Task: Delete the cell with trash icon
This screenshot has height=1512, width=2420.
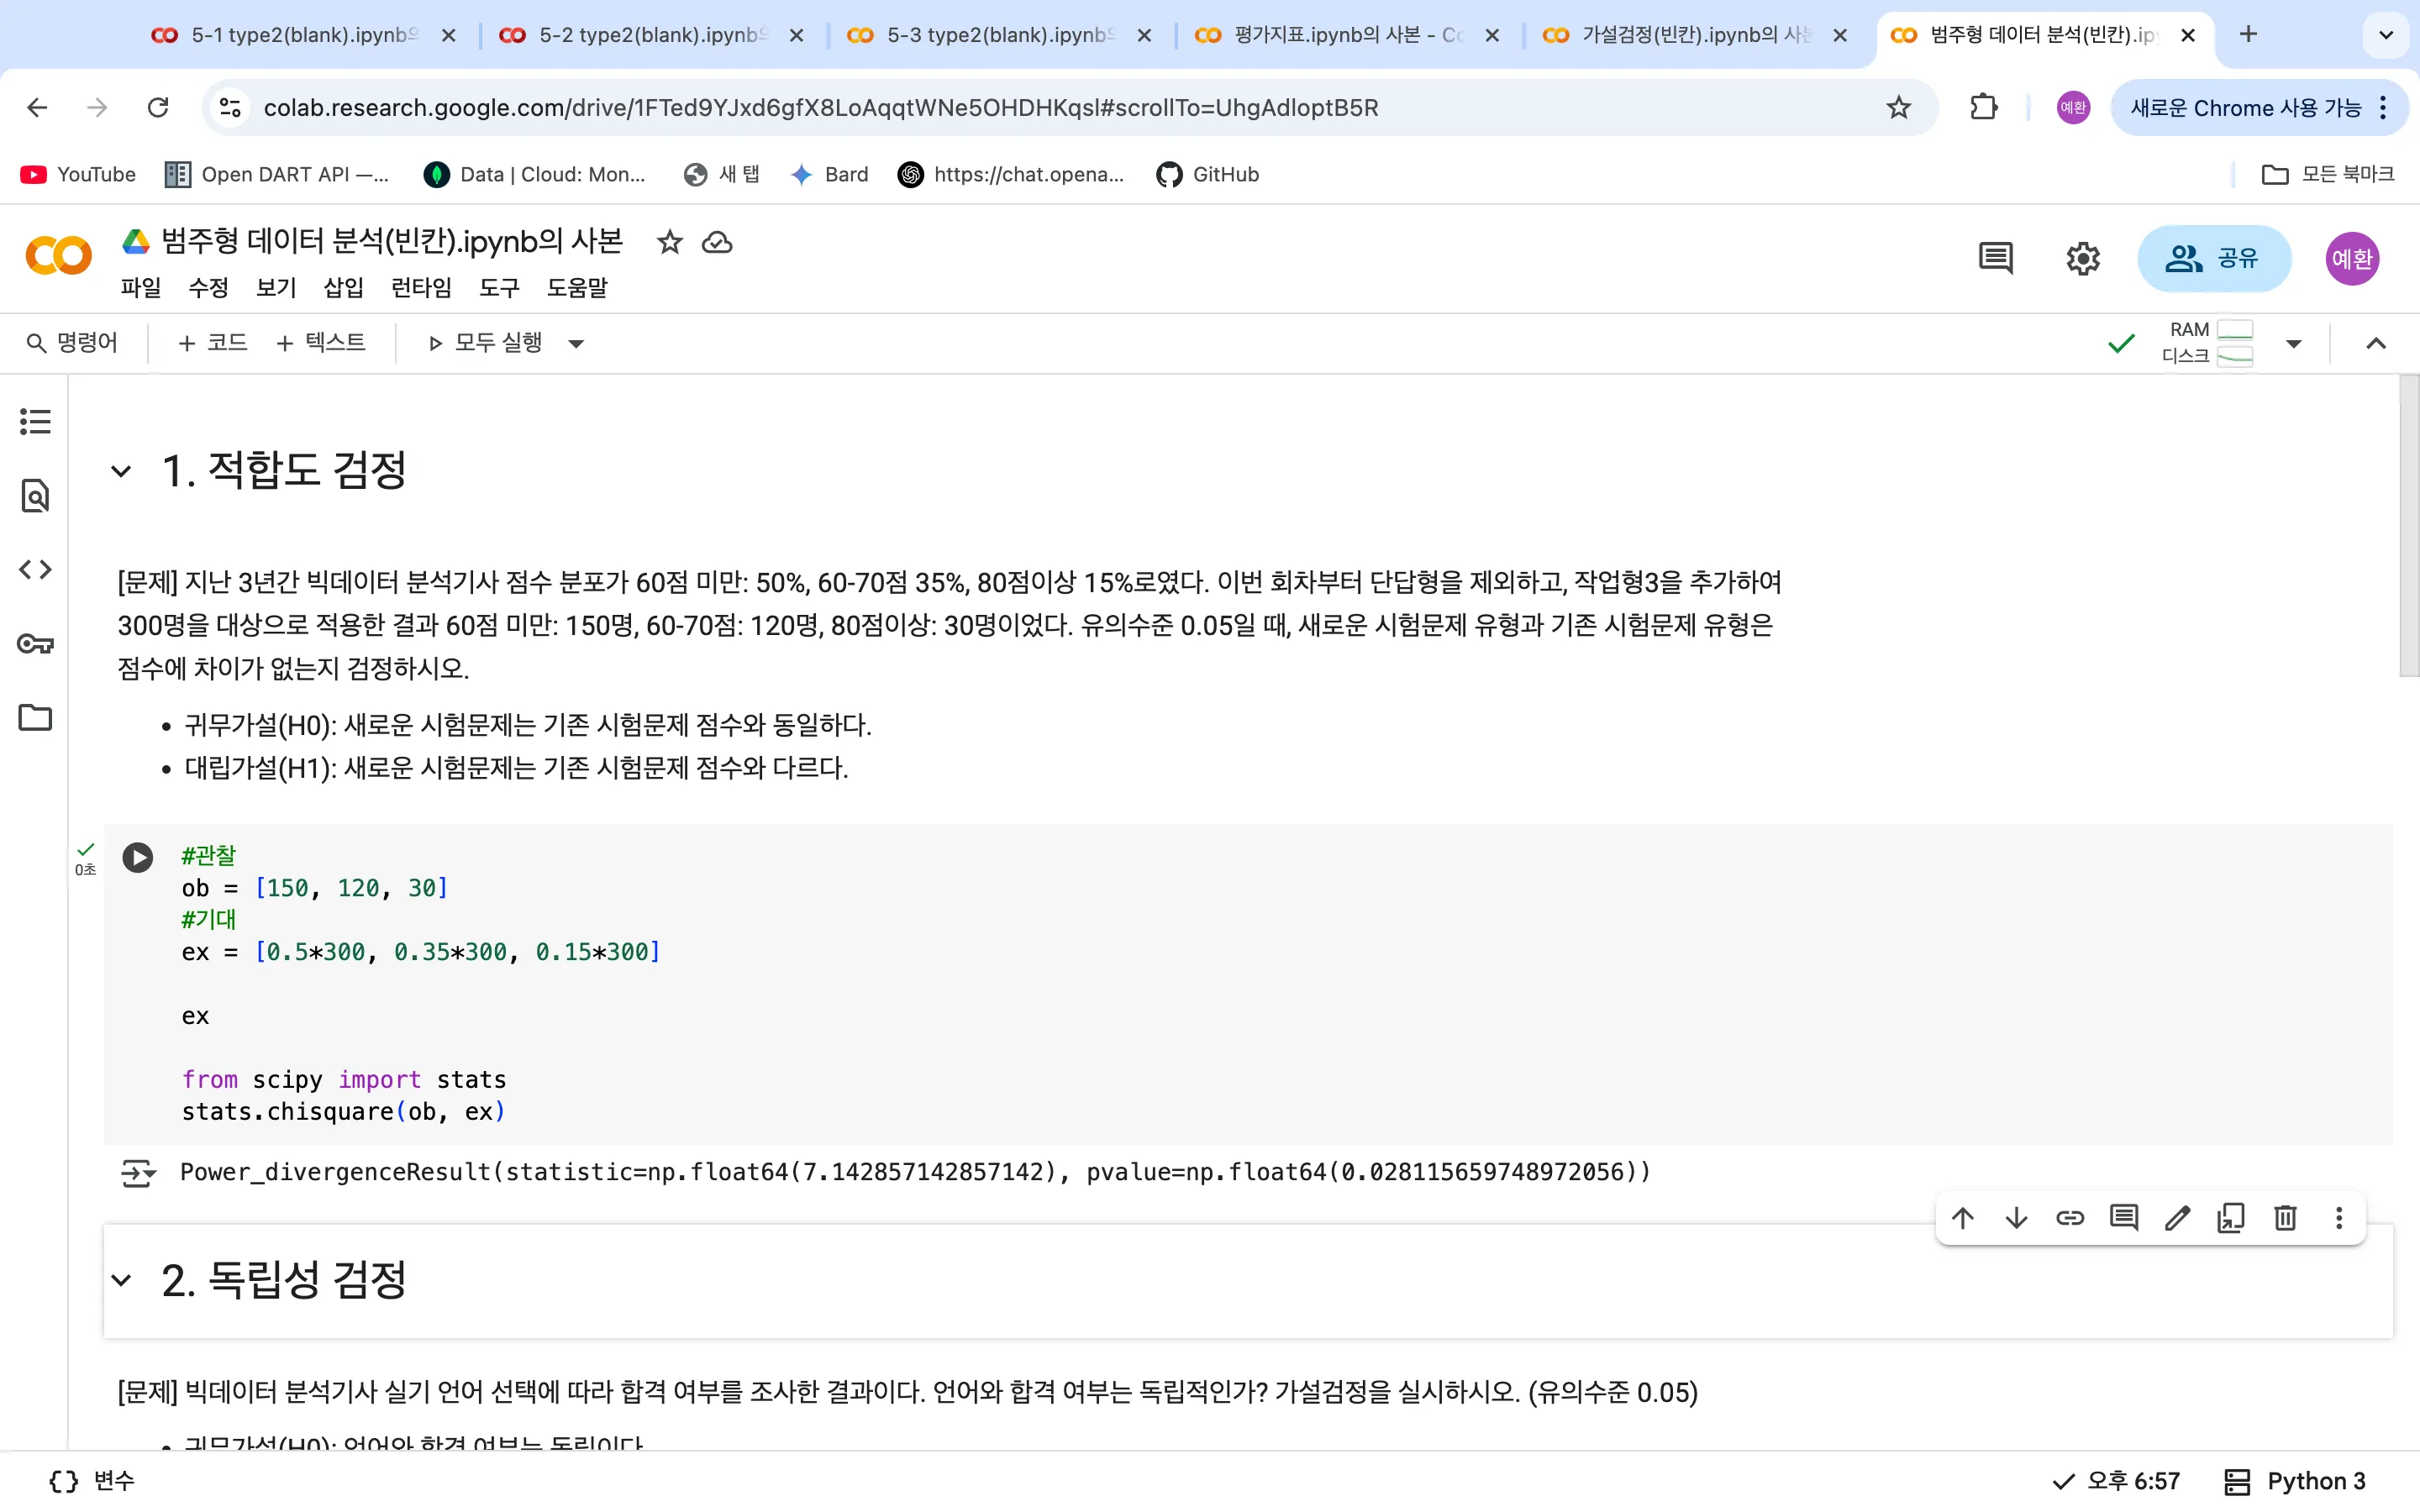Action: click(2285, 1217)
